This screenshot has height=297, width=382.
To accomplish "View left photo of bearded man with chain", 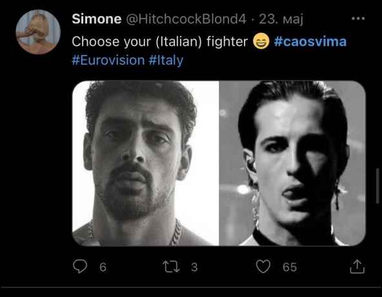I will coord(146,163).
